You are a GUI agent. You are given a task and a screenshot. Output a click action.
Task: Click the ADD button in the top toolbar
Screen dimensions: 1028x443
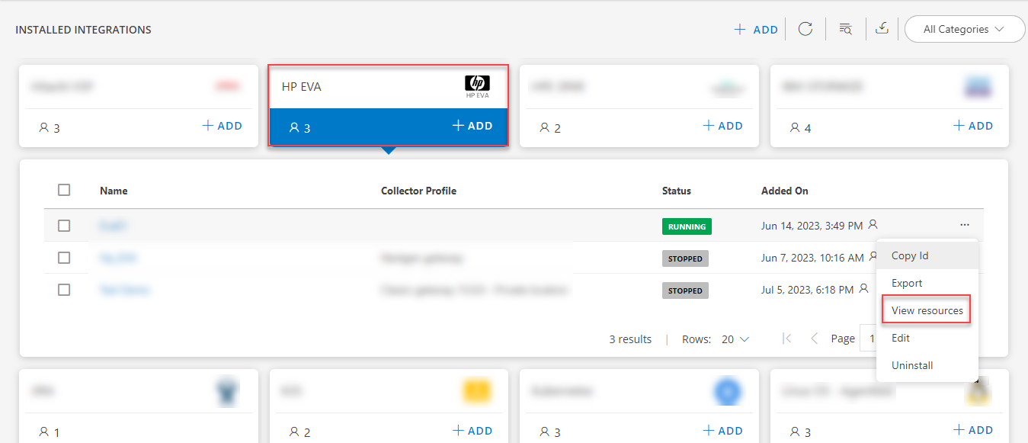[x=755, y=29]
